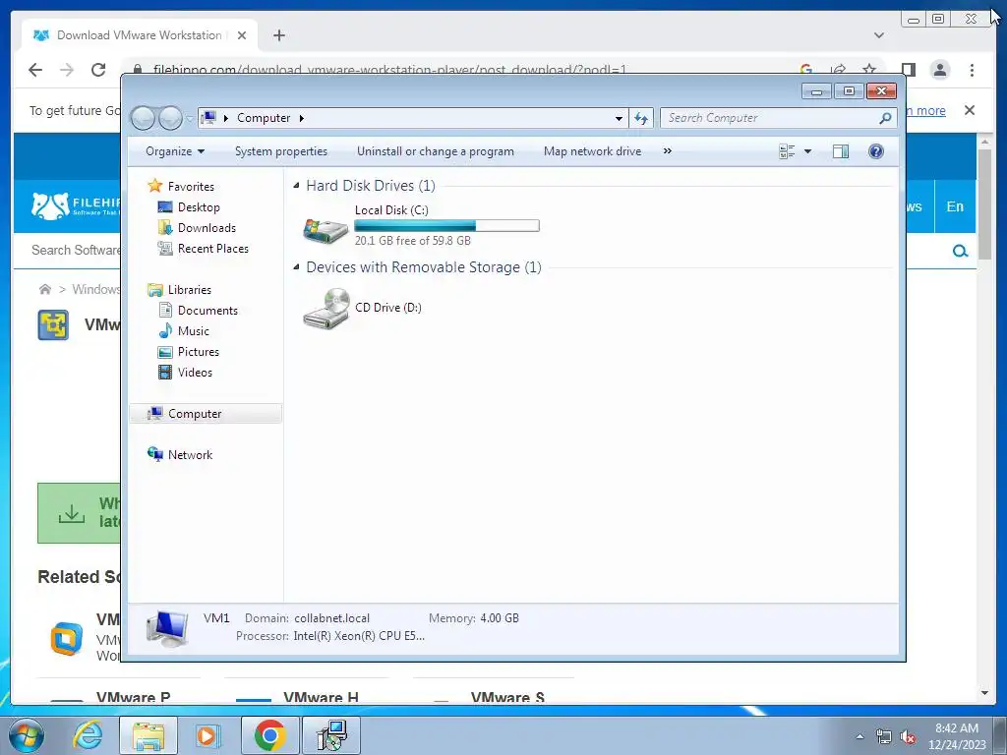Select Documents library
This screenshot has height=755, width=1007.
click(207, 310)
